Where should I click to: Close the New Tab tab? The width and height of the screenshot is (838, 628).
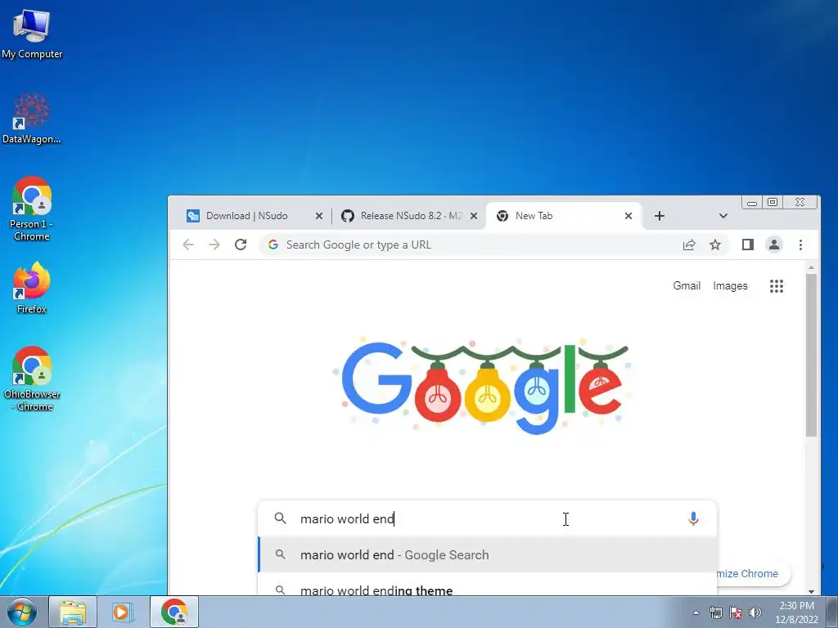pyautogui.click(x=628, y=216)
